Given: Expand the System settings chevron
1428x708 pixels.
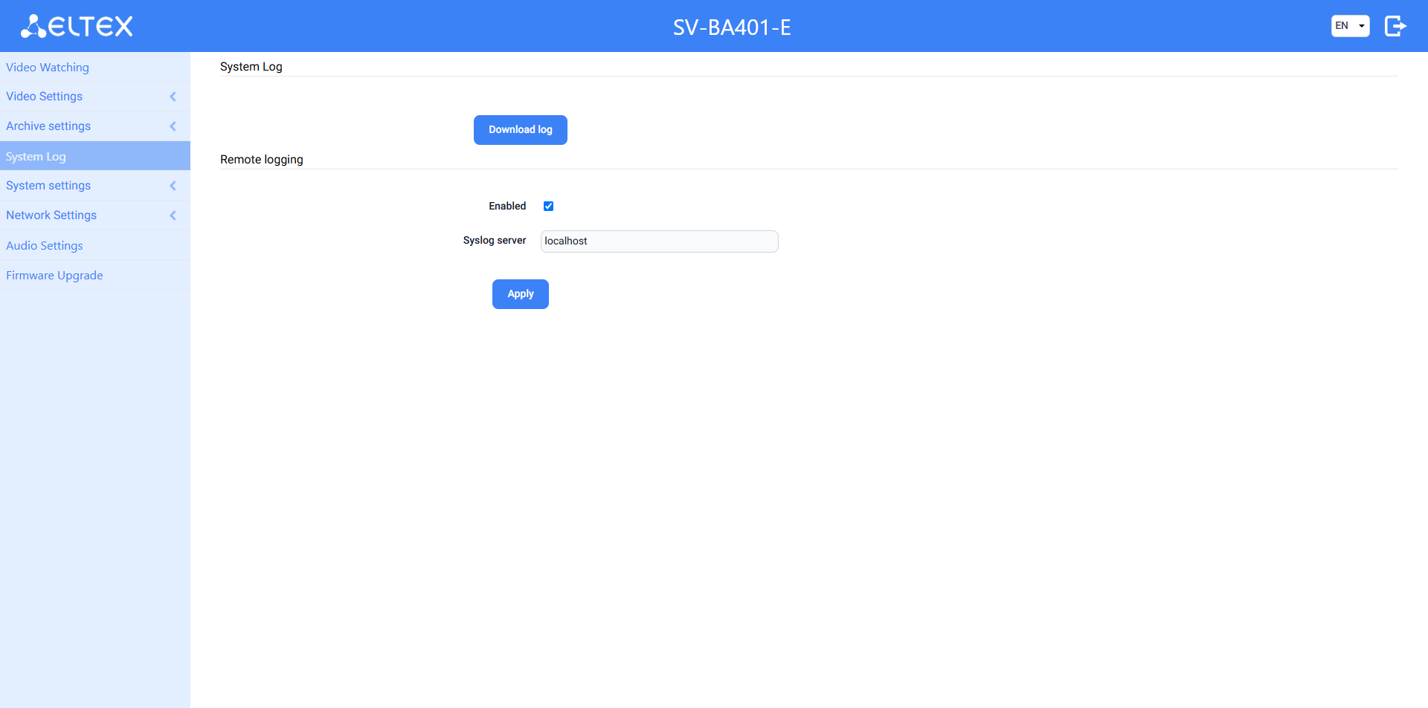Looking at the screenshot, I should (173, 186).
